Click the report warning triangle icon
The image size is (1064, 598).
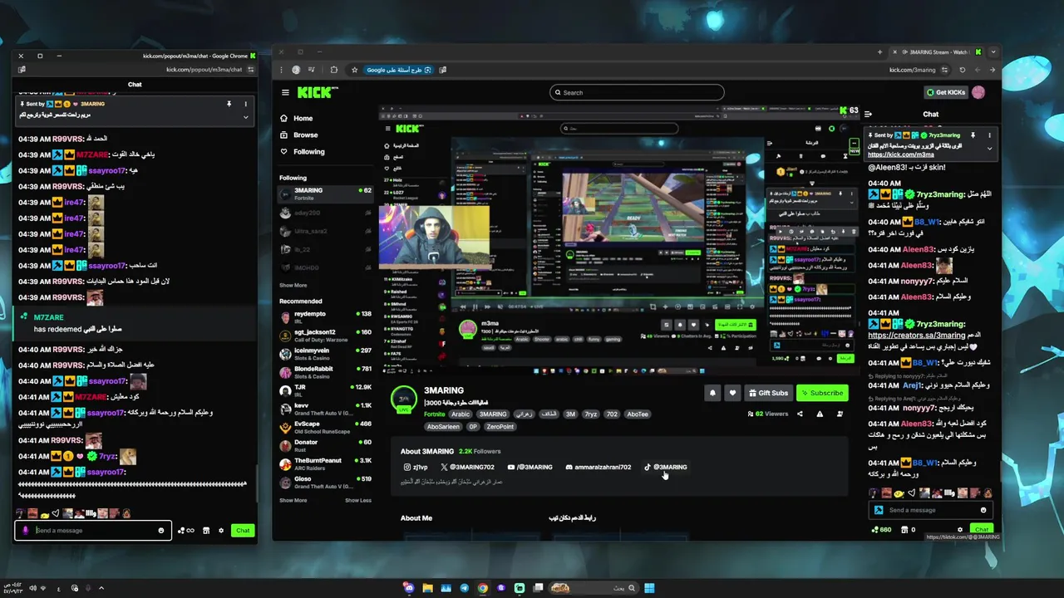click(x=820, y=414)
